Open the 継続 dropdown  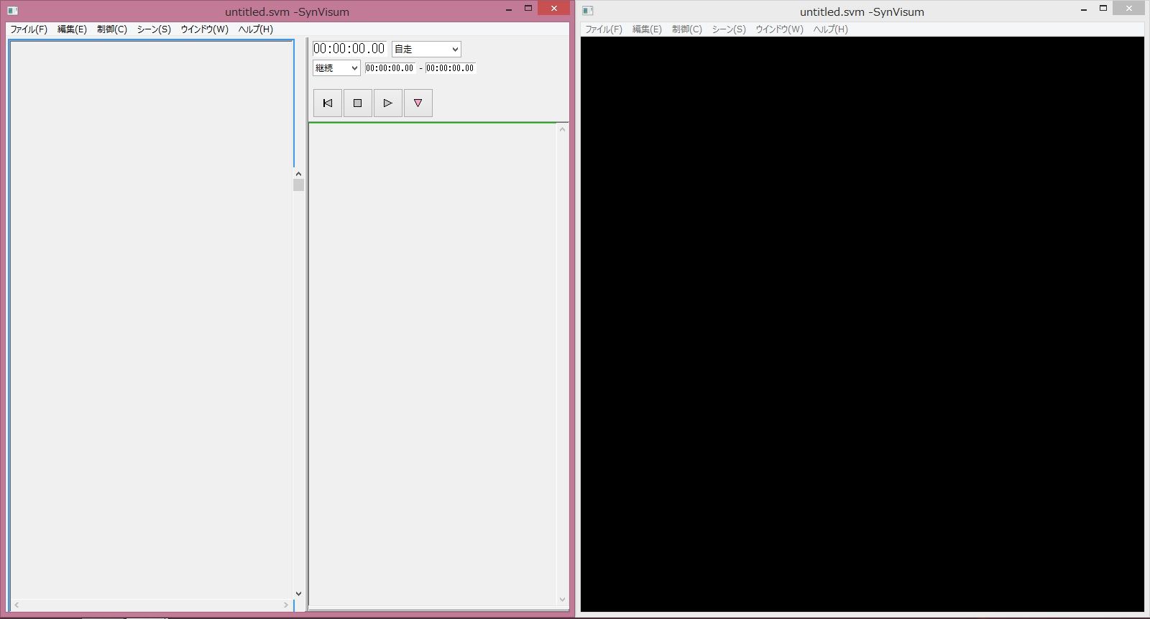coord(336,68)
